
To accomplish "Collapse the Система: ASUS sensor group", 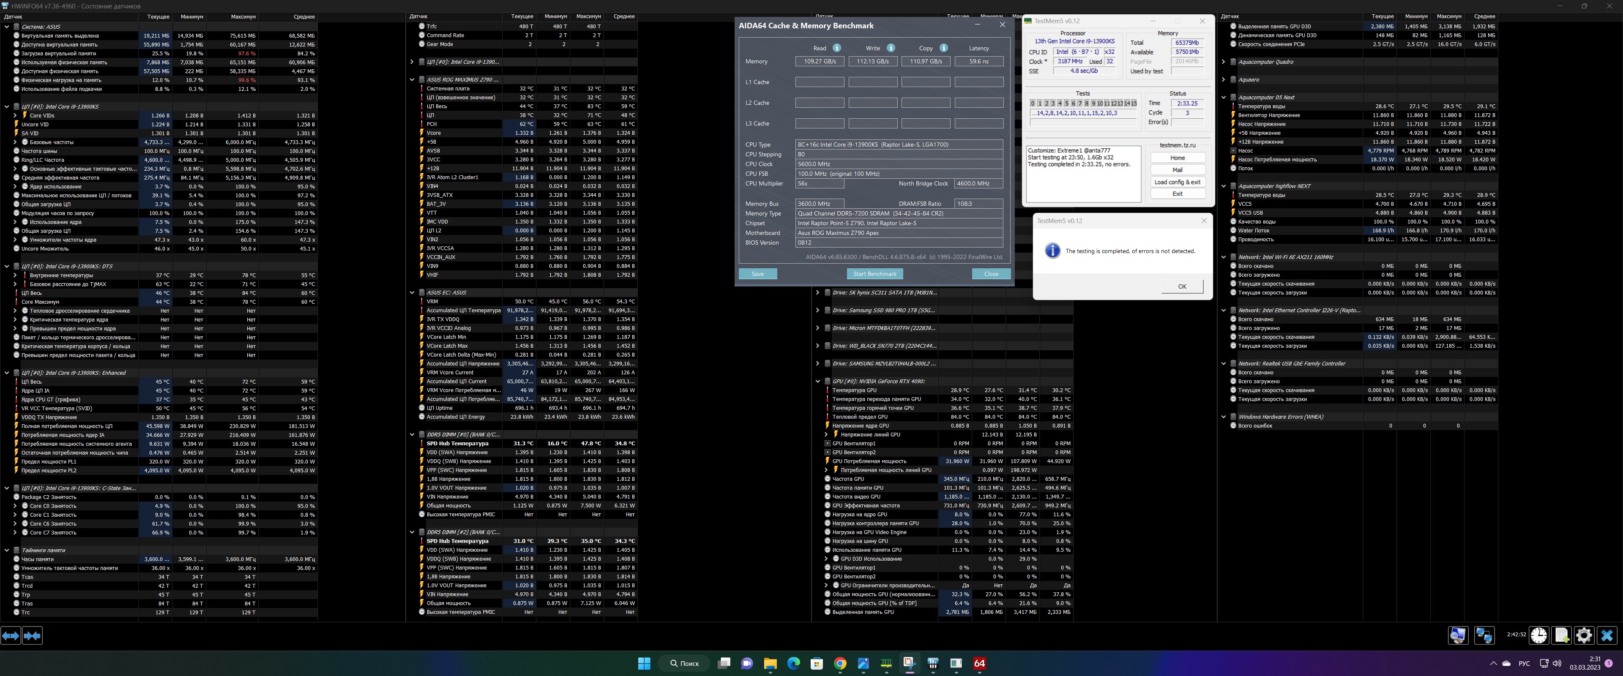I will pos(7,27).
